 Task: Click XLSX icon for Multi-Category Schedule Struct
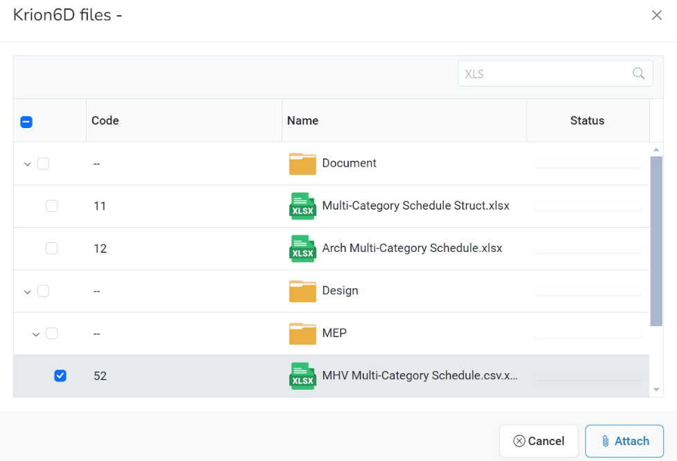click(x=303, y=206)
